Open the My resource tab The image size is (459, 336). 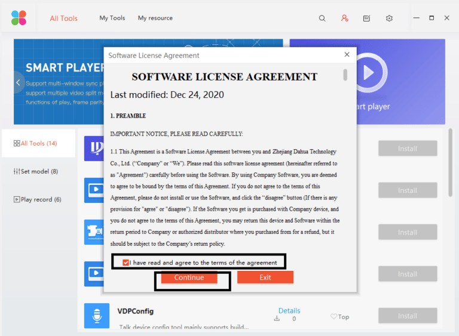tap(155, 18)
